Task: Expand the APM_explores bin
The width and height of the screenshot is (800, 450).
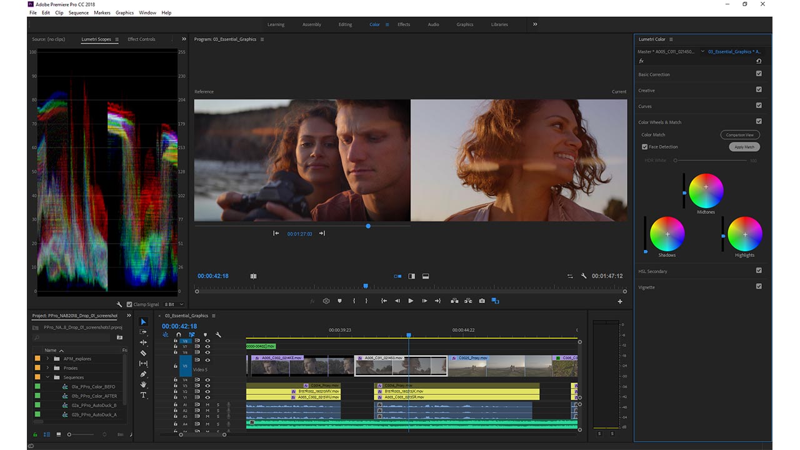Action: click(47, 359)
